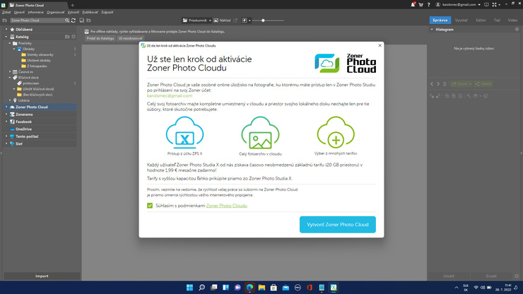Open the help question mark icon

point(428,5)
